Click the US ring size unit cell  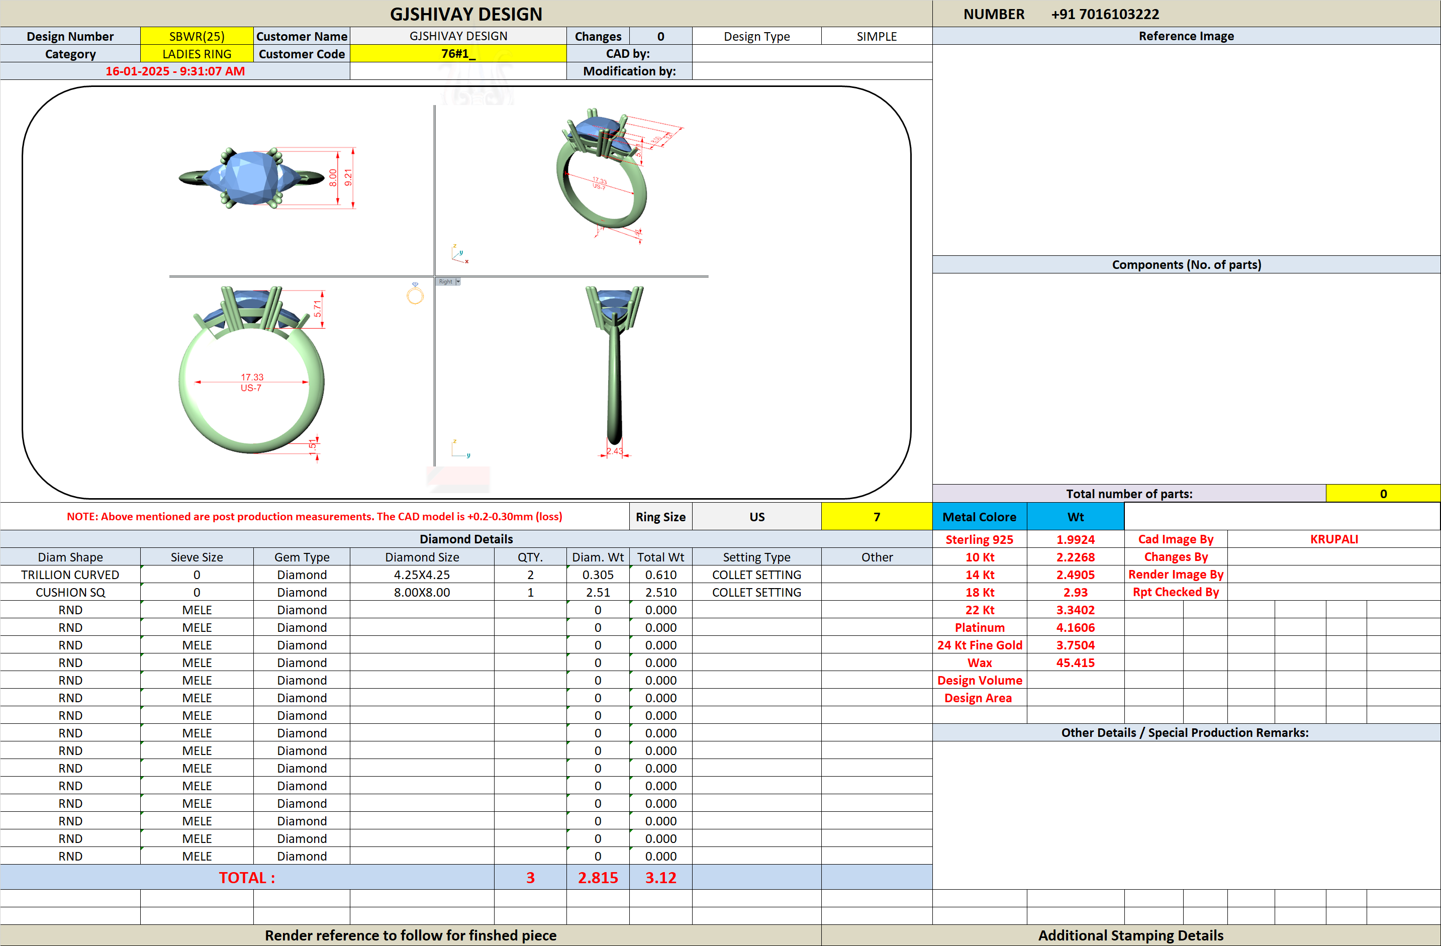click(x=757, y=517)
